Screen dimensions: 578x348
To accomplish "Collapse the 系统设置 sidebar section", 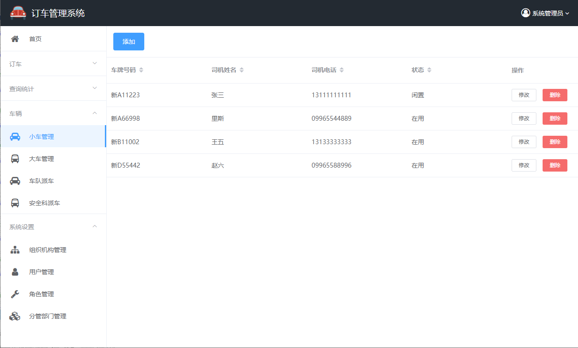I will click(53, 226).
